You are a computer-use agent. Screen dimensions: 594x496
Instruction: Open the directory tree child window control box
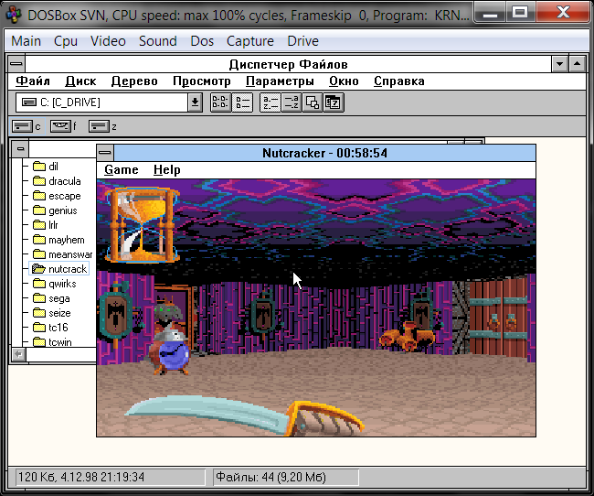click(x=20, y=149)
